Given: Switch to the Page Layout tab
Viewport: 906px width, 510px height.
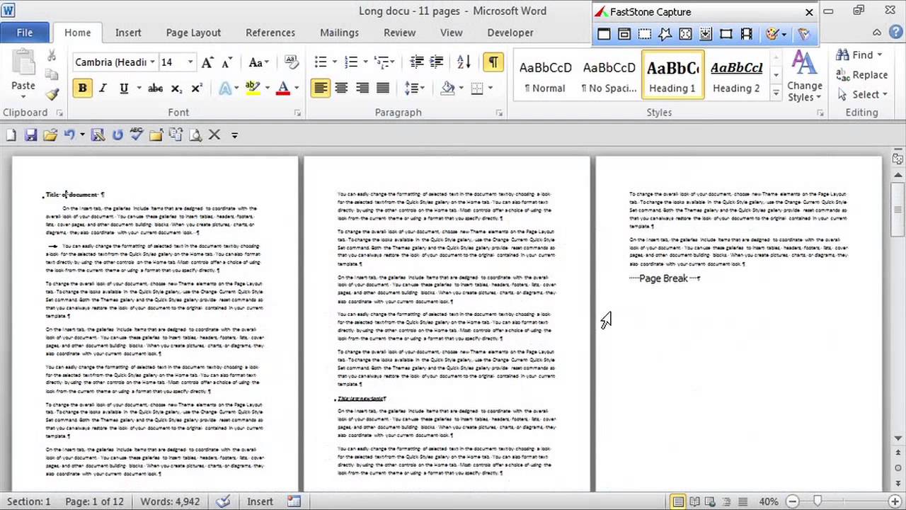Looking at the screenshot, I should [x=193, y=33].
